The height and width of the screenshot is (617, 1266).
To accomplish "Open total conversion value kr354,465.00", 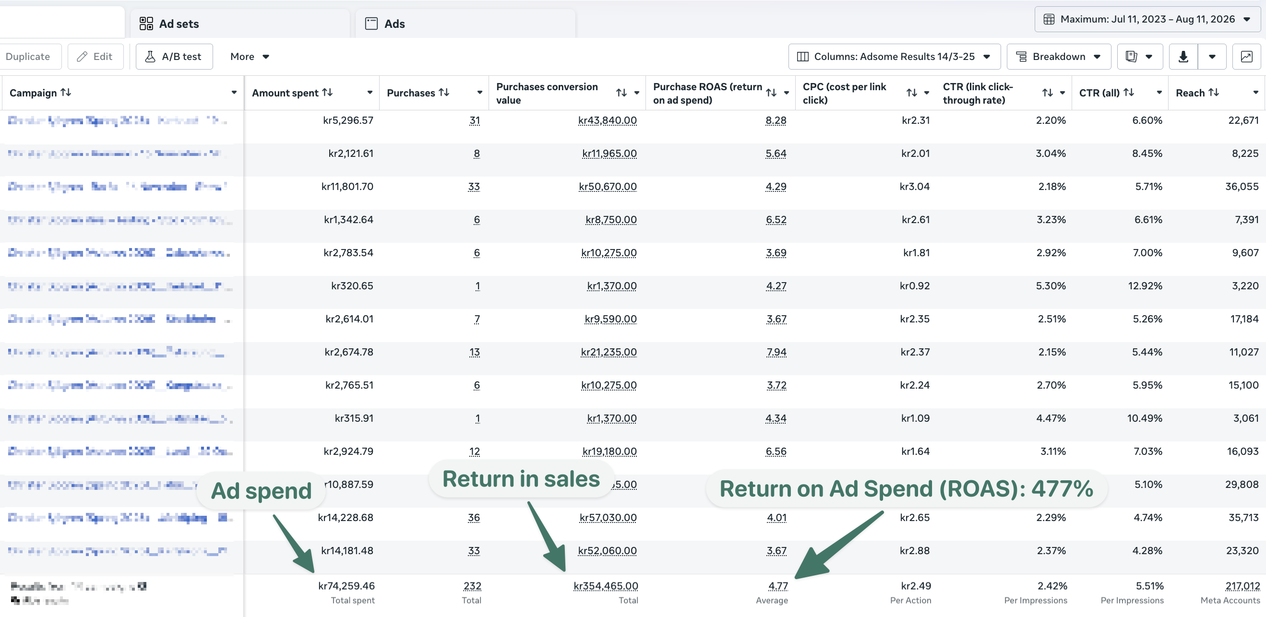I will 606,586.
